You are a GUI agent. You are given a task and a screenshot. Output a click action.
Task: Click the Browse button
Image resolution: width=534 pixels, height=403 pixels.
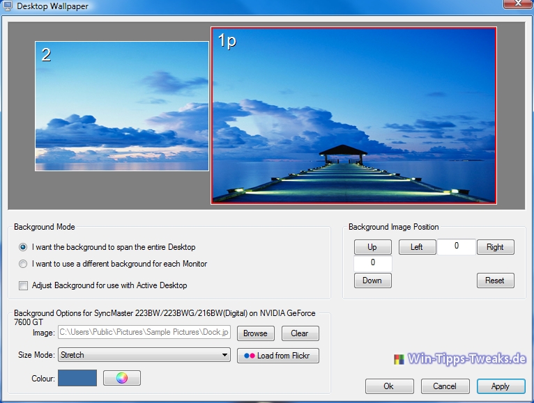(255, 333)
